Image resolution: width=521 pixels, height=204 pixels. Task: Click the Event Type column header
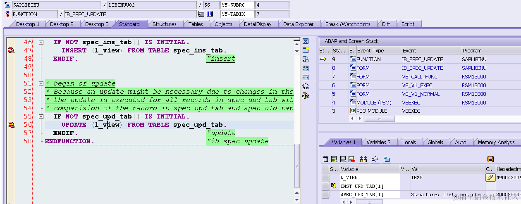tap(378, 50)
